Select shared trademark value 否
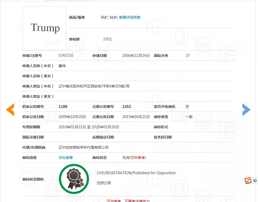Screen dimensions: 258x202 pyautogui.click(x=187, y=107)
